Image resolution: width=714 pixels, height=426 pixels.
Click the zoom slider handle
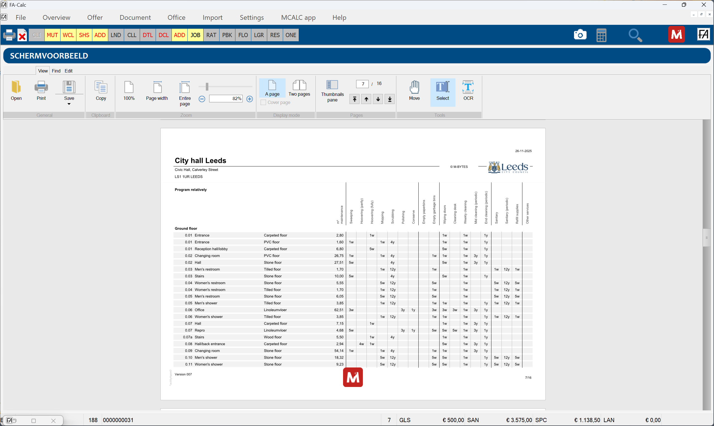[x=207, y=86]
